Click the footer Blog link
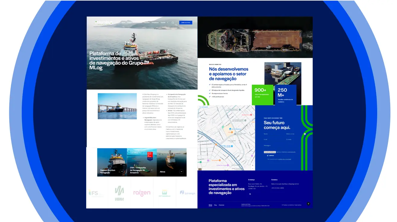 point(216,205)
